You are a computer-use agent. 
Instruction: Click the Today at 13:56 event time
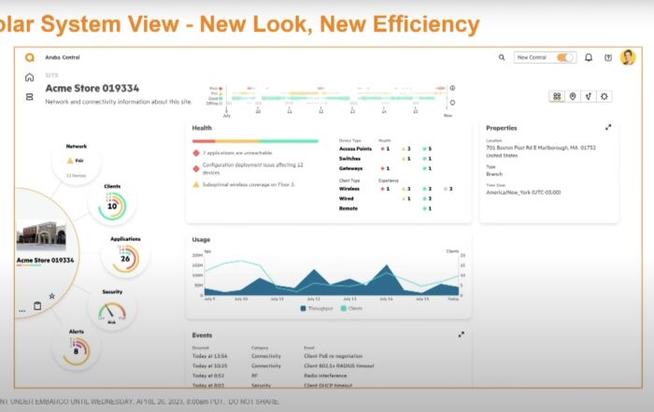click(209, 356)
